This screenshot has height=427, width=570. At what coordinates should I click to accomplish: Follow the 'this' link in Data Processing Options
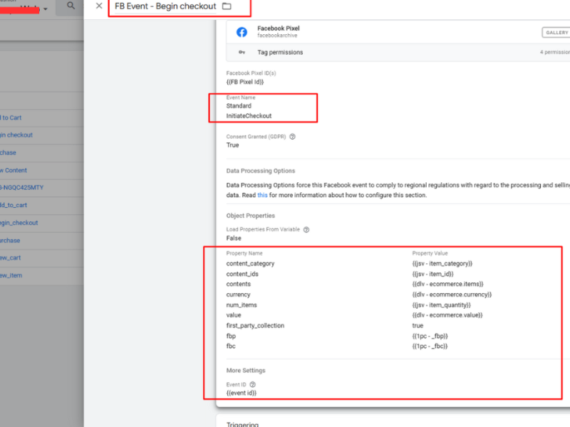pos(262,195)
